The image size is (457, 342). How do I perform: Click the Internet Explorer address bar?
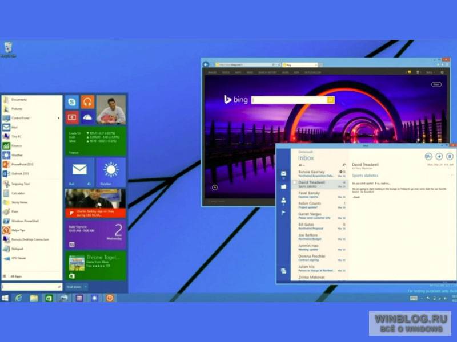tap(248, 64)
